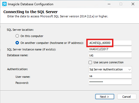Viewport: 139px width, 103px height.
Task: Click the Database name field with IAS
Action: tap(110, 55)
